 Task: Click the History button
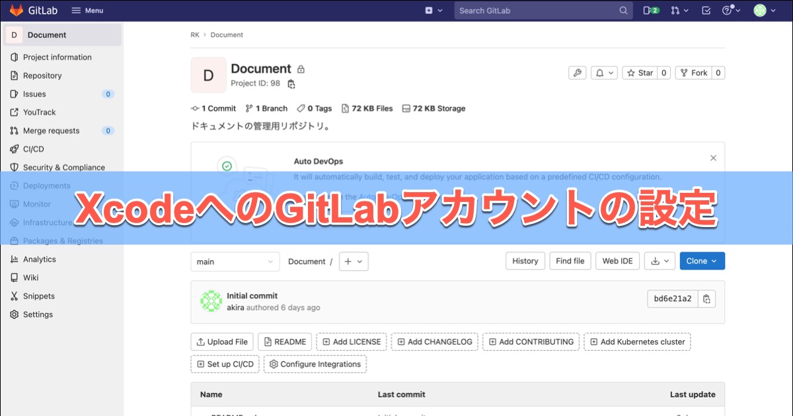click(x=525, y=261)
